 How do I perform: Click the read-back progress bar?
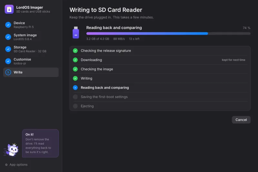click(x=168, y=34)
